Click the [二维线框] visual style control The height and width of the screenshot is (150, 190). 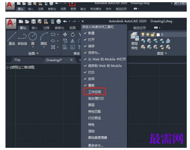[x=27, y=67]
